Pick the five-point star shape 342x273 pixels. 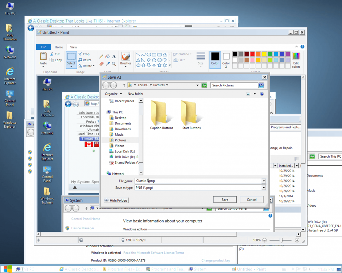pyautogui.click(x=159, y=65)
